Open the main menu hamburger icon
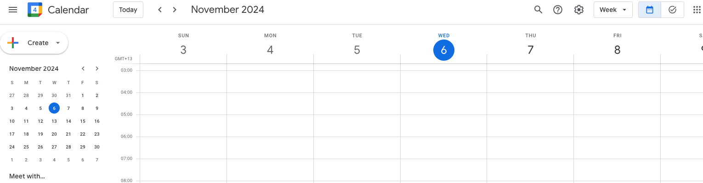703x183 pixels. [x=13, y=10]
